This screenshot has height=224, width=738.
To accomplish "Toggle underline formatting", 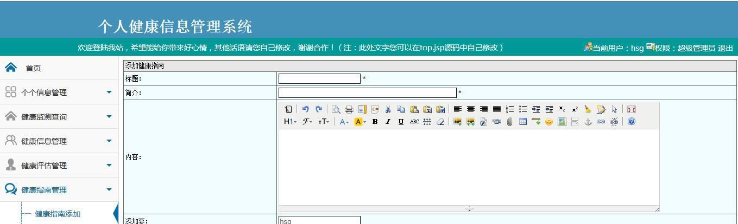I will click(x=401, y=122).
